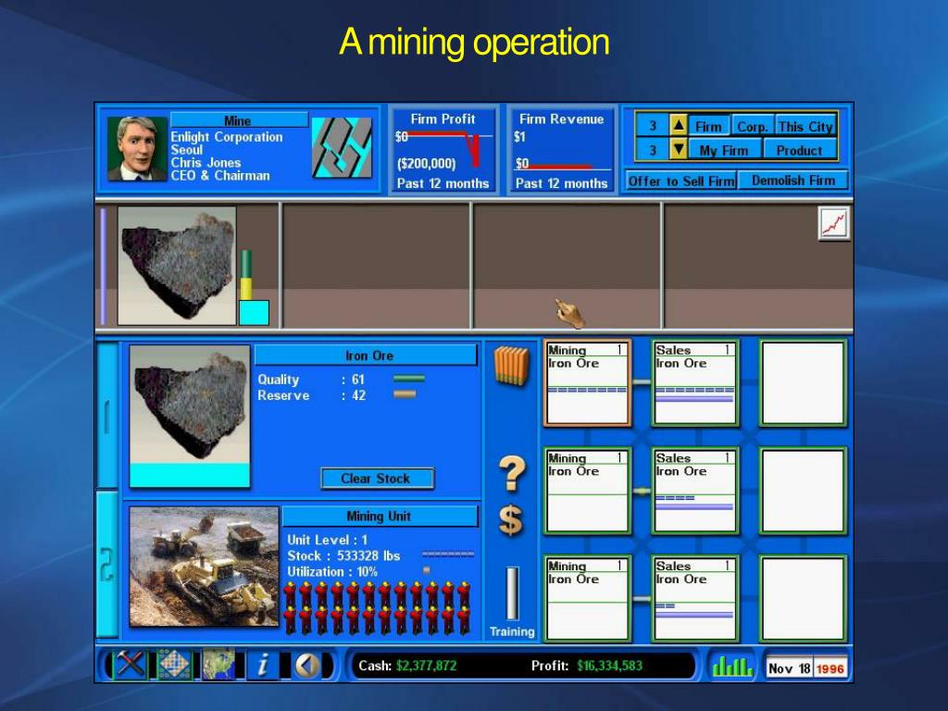948x711 pixels.
Task: Open the orange manuals books icon
Action: (x=511, y=367)
